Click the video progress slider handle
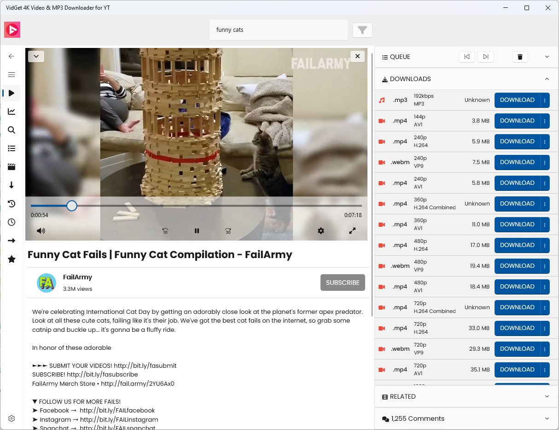This screenshot has height=430, width=559. [71, 206]
